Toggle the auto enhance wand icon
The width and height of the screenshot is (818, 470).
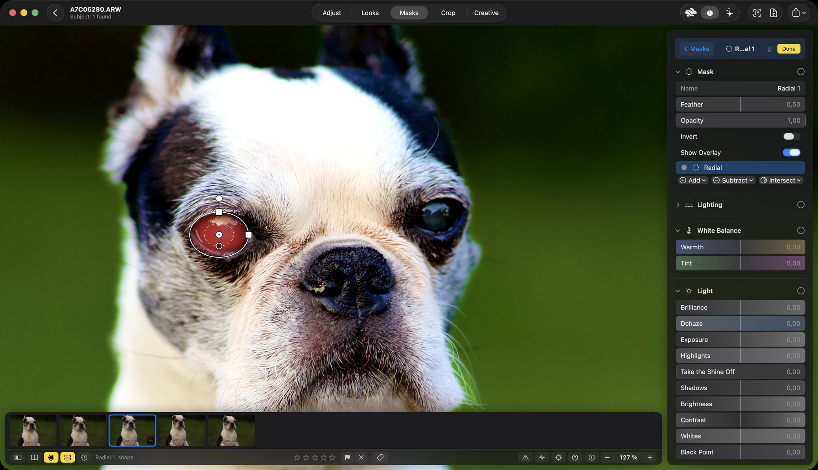(x=710, y=13)
